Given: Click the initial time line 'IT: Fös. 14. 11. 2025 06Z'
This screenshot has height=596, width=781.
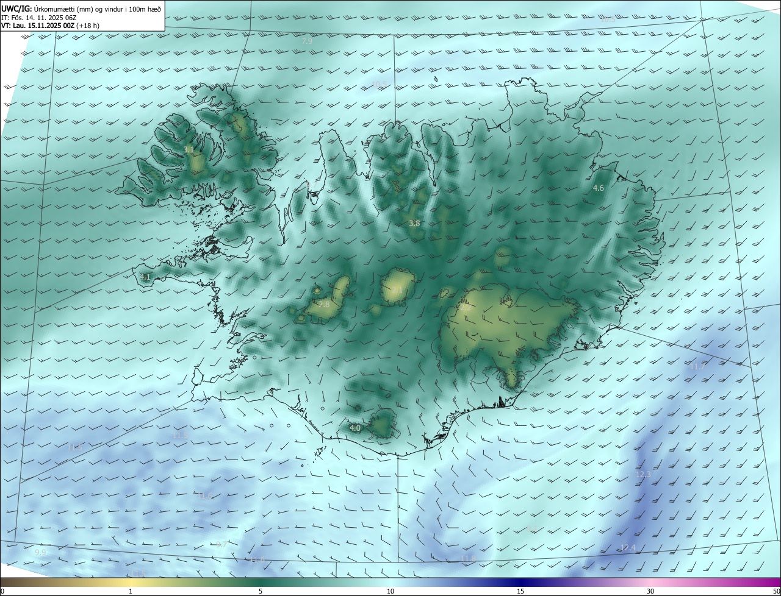Looking at the screenshot, I should click(x=38, y=18).
